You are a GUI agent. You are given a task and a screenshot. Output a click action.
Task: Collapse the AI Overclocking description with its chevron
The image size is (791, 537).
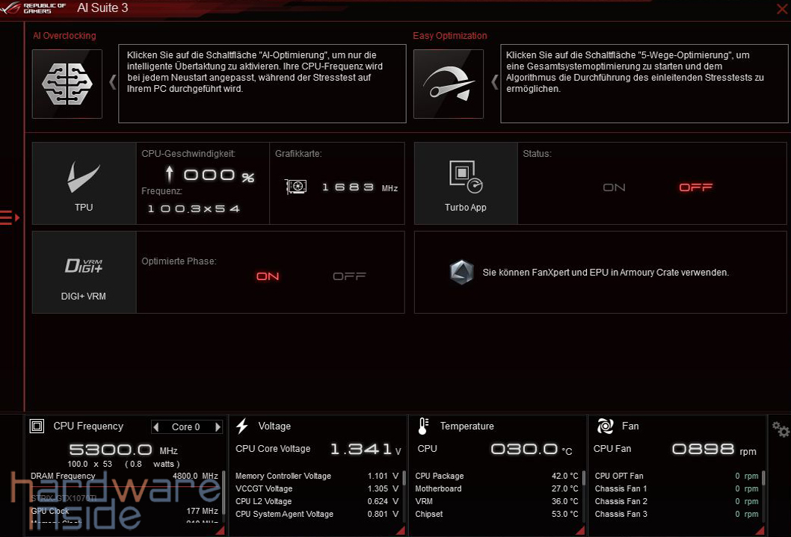tap(112, 82)
